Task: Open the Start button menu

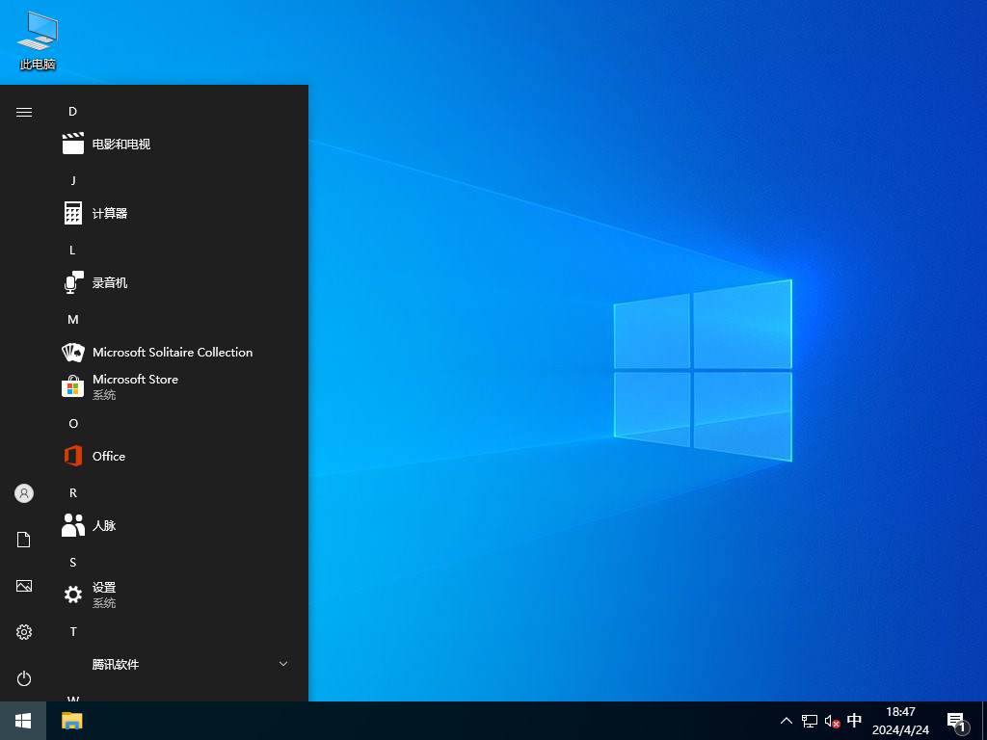Action: (21, 721)
